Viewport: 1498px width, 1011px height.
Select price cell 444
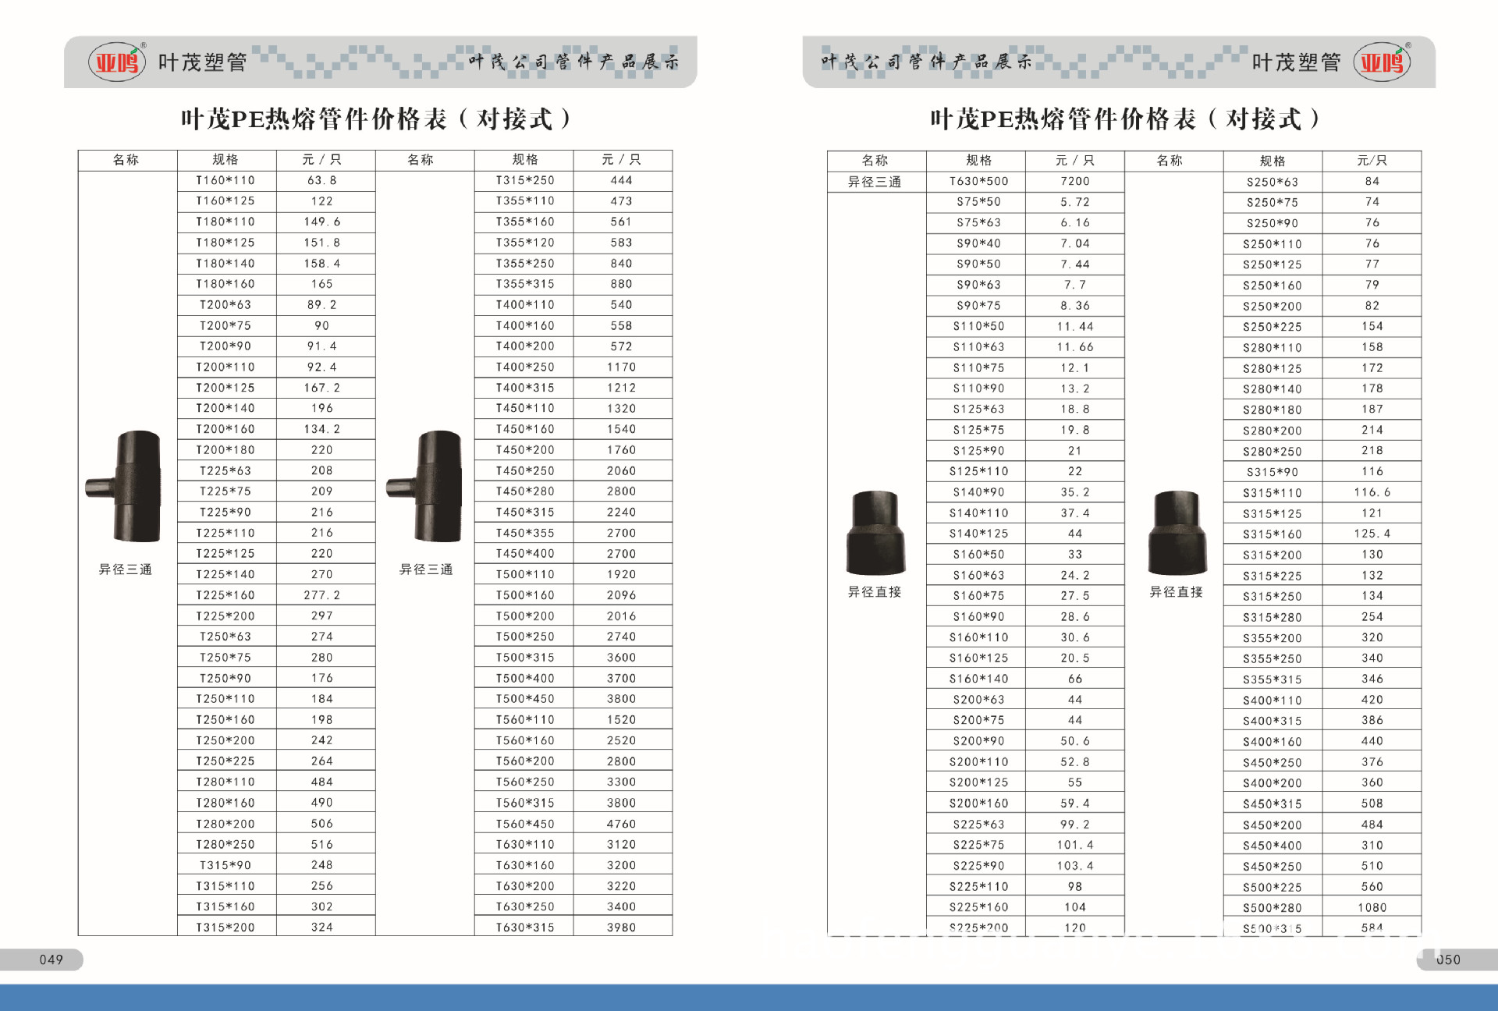pyautogui.click(x=623, y=180)
